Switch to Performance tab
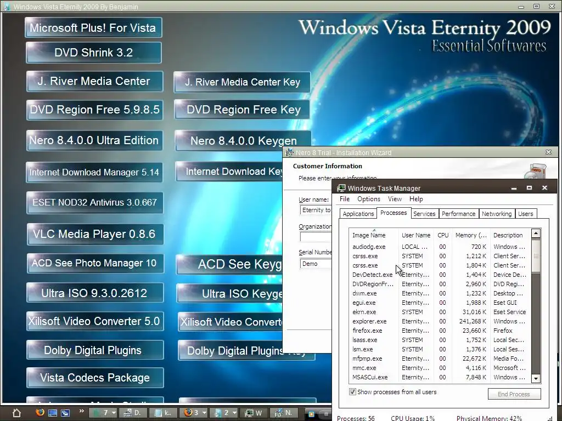 pyautogui.click(x=458, y=214)
